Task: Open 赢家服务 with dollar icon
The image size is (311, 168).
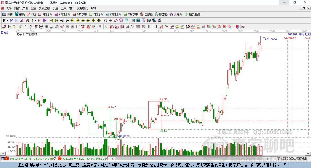Action: 192,15
